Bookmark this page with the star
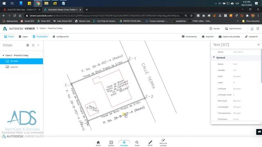This screenshot has width=262, height=147. pyautogui.click(x=191, y=16)
